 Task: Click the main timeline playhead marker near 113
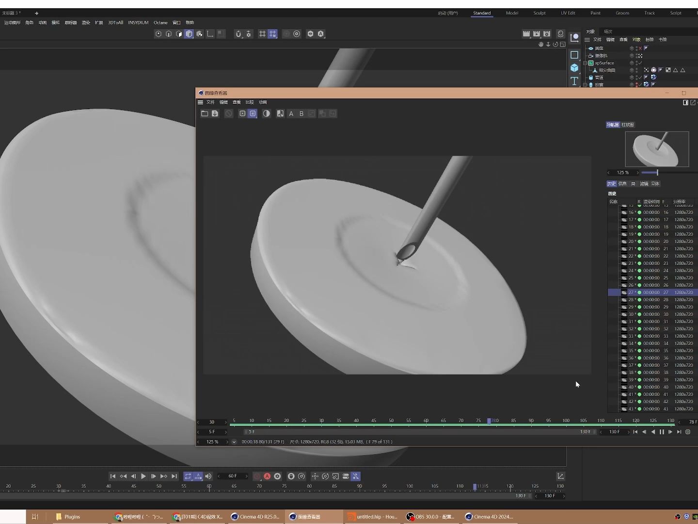coord(475,487)
